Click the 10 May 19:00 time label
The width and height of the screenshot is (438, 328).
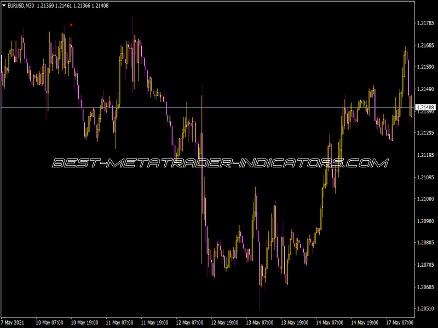(x=84, y=323)
